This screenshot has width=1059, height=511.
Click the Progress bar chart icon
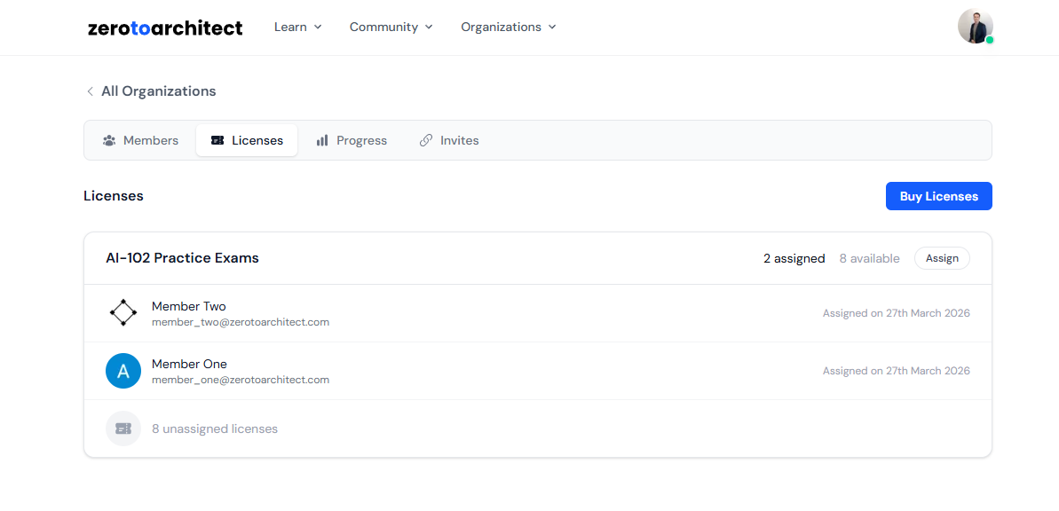click(322, 140)
